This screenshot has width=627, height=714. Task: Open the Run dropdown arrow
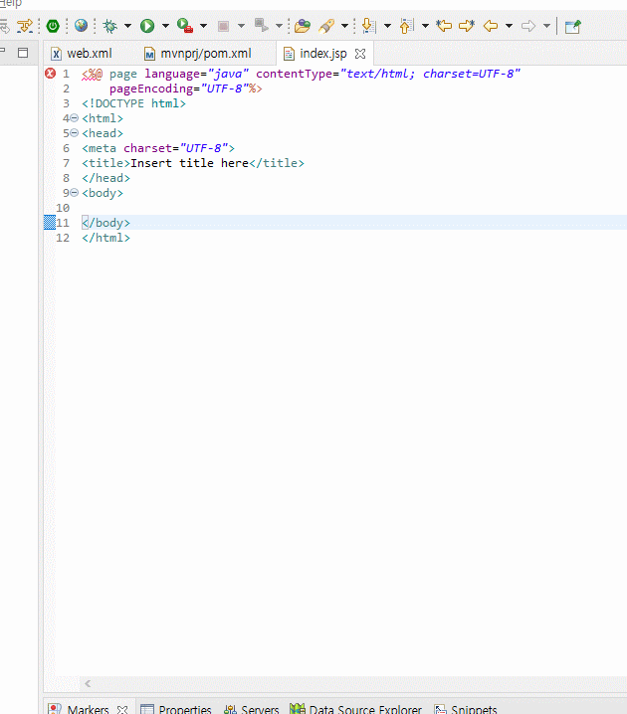(x=165, y=26)
